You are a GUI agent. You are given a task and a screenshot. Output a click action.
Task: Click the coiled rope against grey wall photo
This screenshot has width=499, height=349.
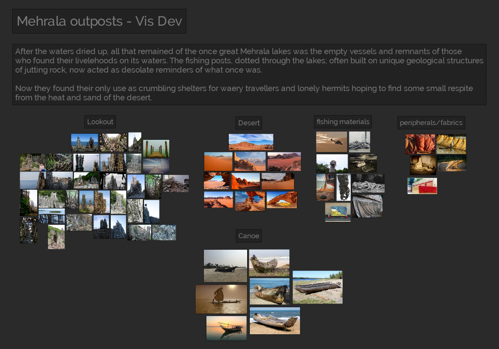coord(359,142)
